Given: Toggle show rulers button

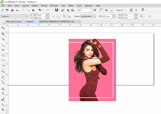Looking at the screenshot, I should pos(101,10).
